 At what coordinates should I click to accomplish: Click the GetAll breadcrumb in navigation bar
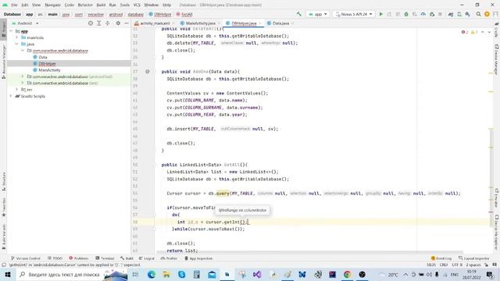tap(184, 14)
